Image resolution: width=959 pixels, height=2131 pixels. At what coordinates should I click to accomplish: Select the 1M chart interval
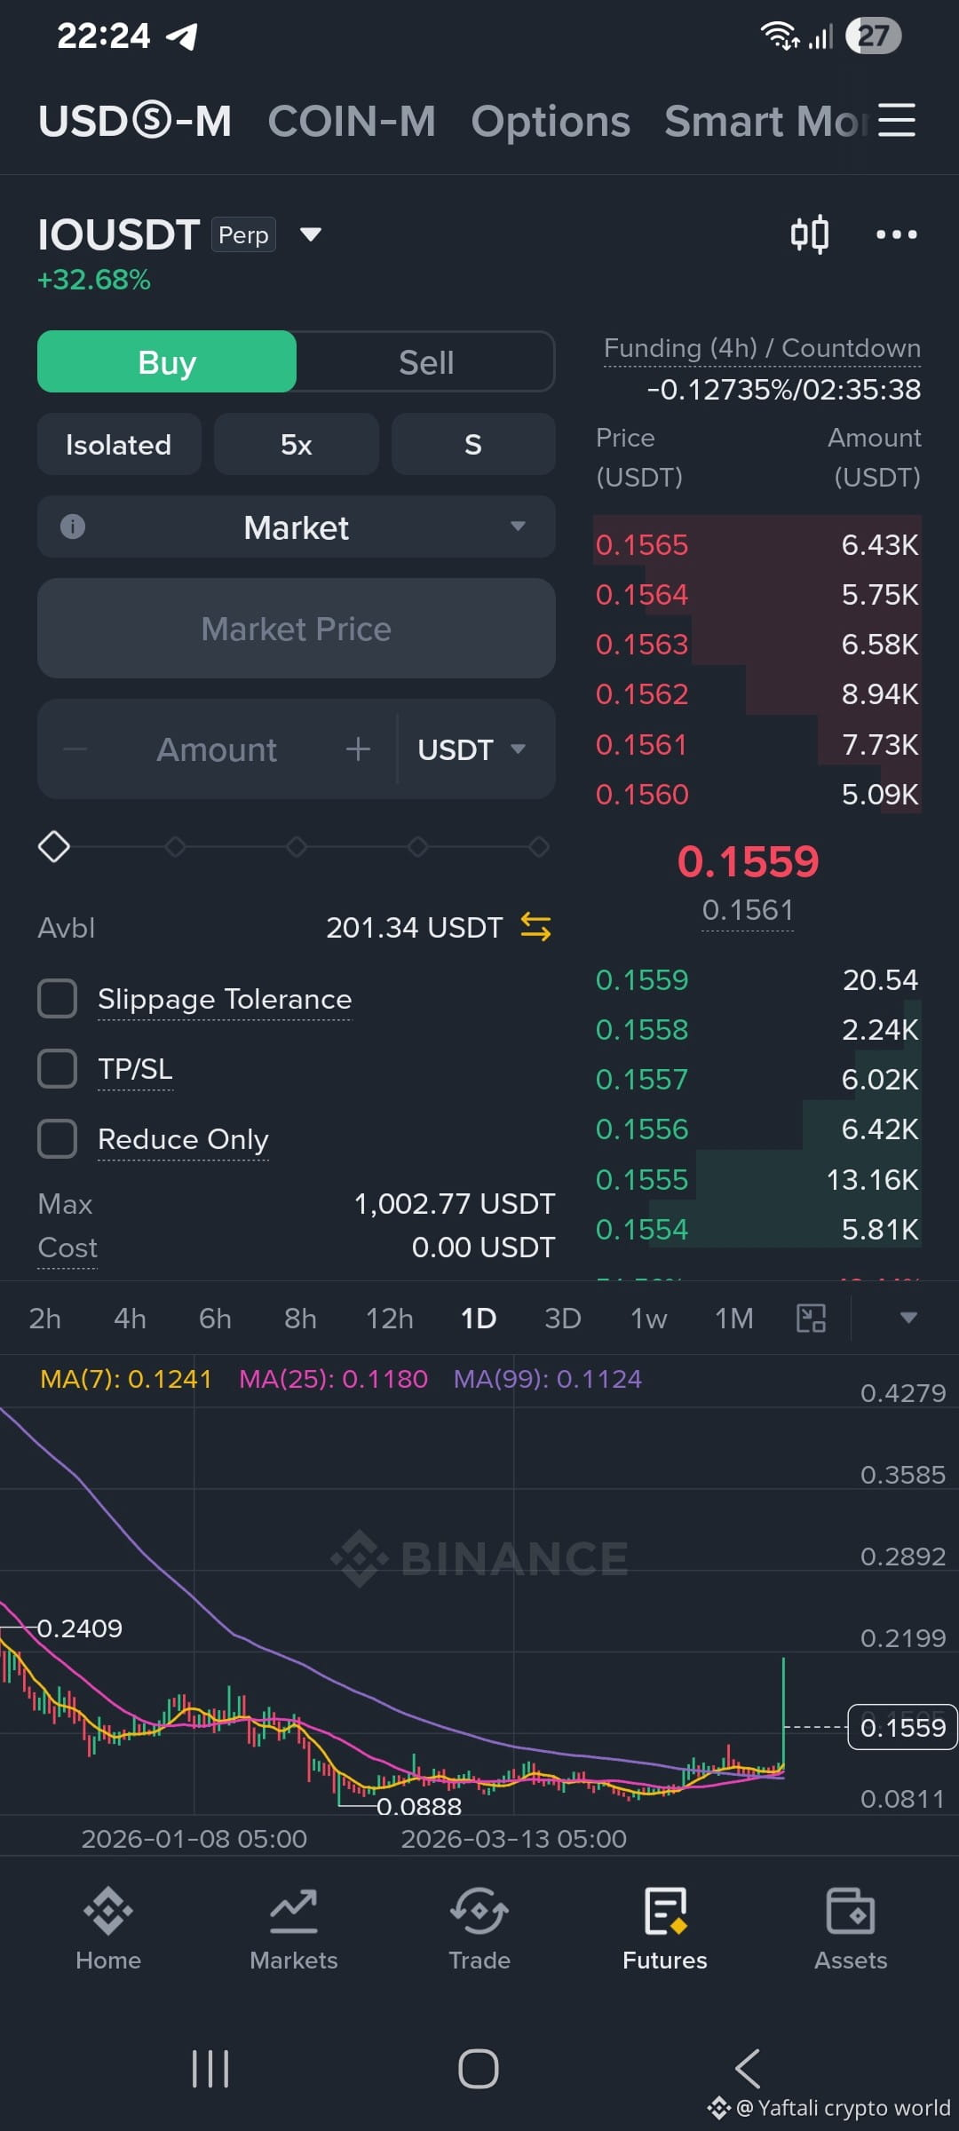[x=734, y=1318]
